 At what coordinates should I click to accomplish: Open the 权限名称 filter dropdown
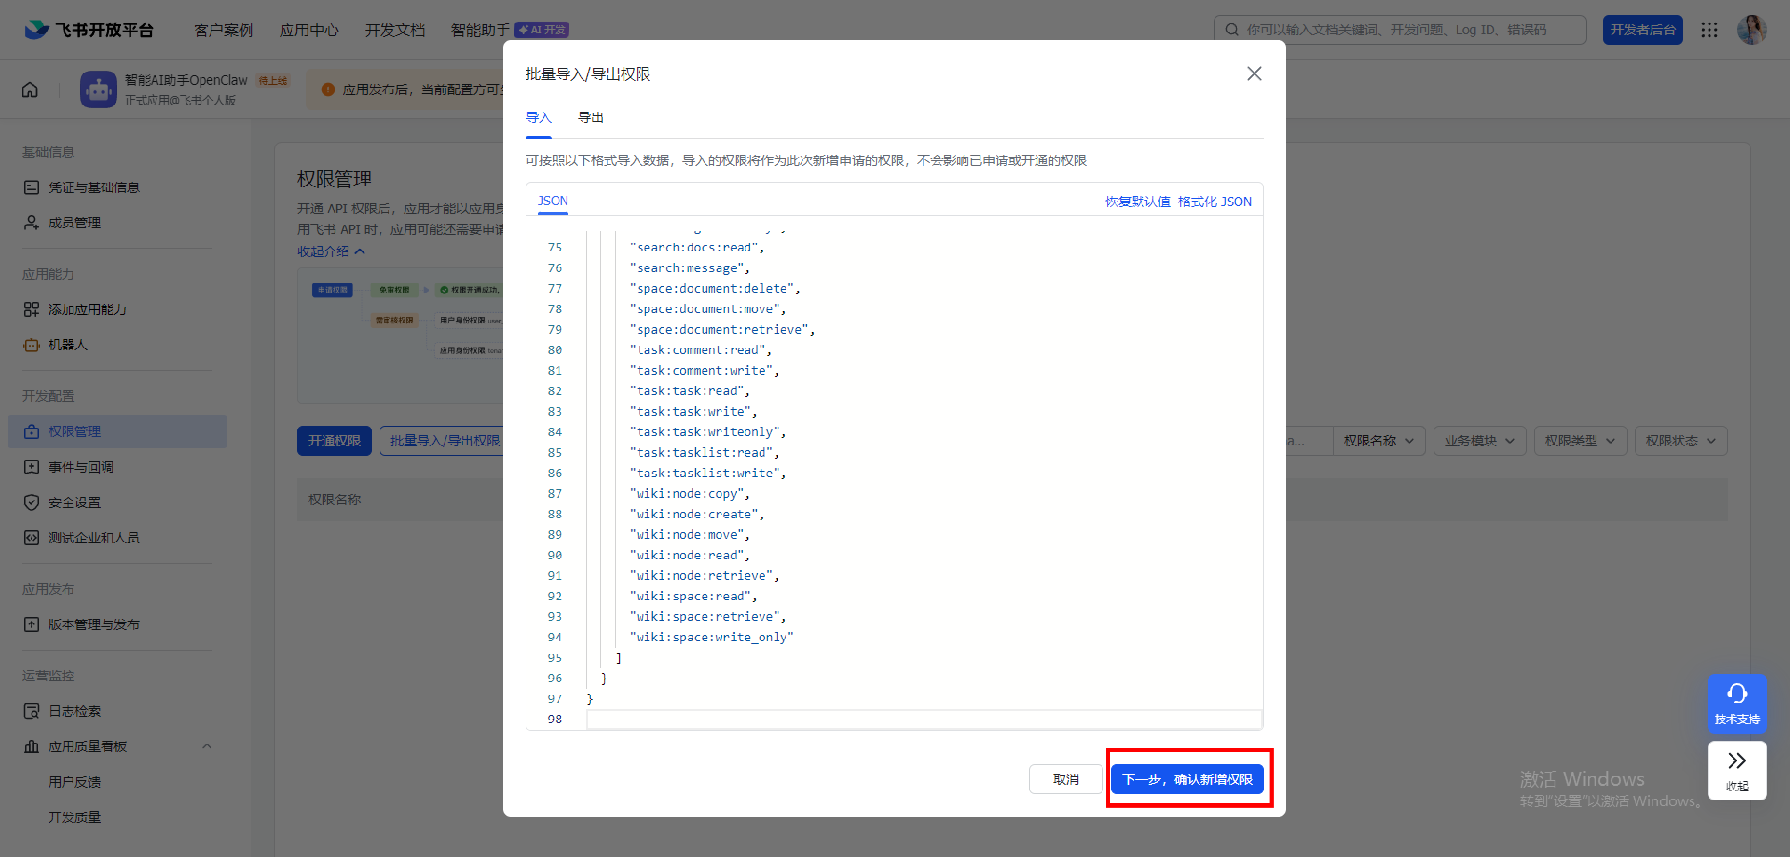click(1378, 440)
